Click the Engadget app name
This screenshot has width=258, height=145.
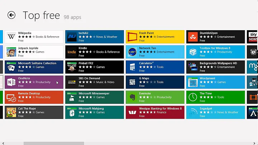(206, 109)
